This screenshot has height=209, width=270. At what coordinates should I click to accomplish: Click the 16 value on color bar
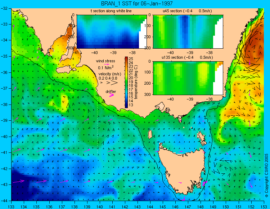131,93
